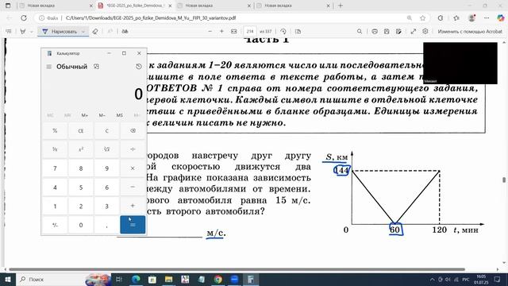Open the tab actions menu icon
Image resolution: width=508 pixels, height=286 pixels.
(8, 6)
